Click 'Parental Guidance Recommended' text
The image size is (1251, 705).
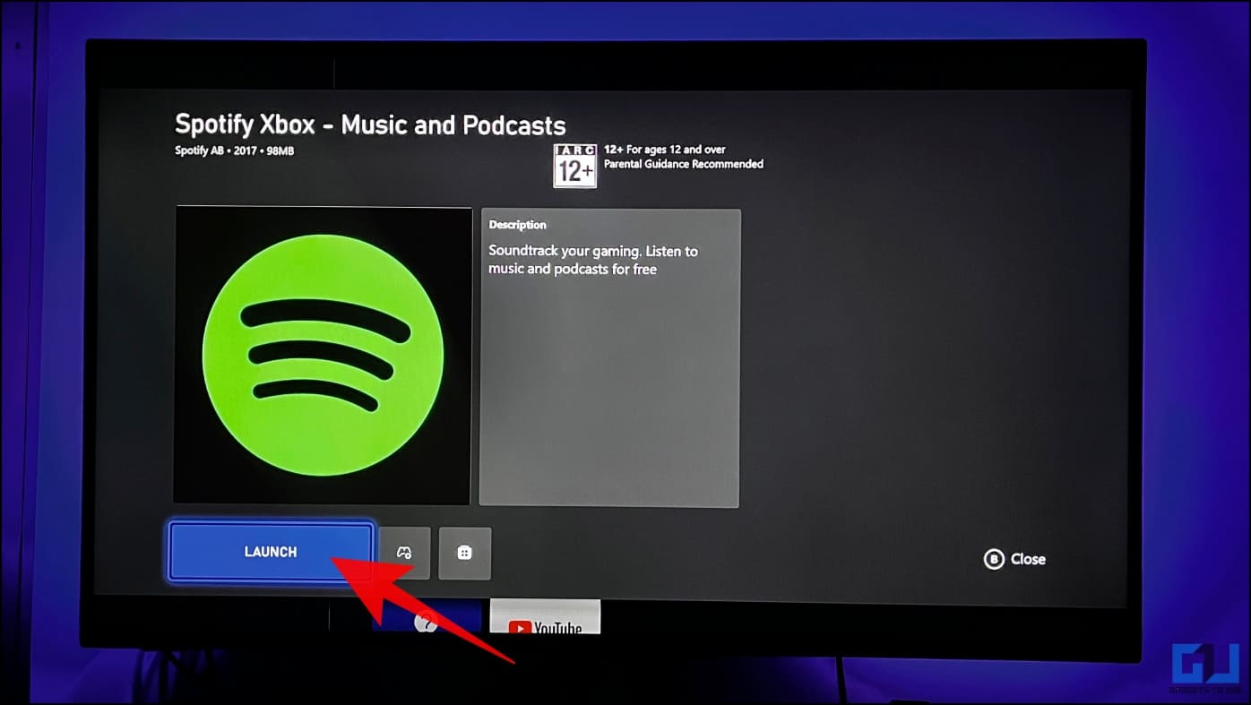click(x=684, y=164)
